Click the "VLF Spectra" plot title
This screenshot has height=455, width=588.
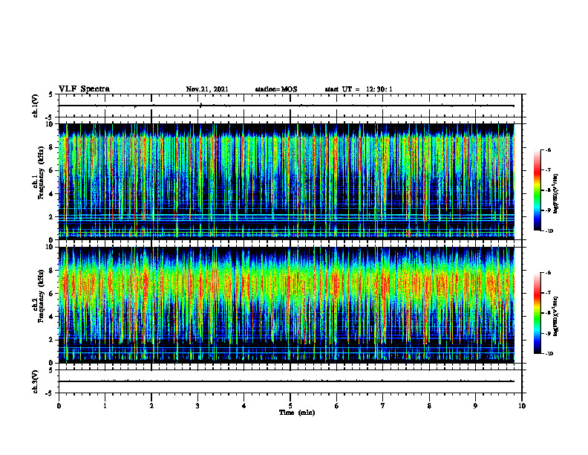pos(84,89)
